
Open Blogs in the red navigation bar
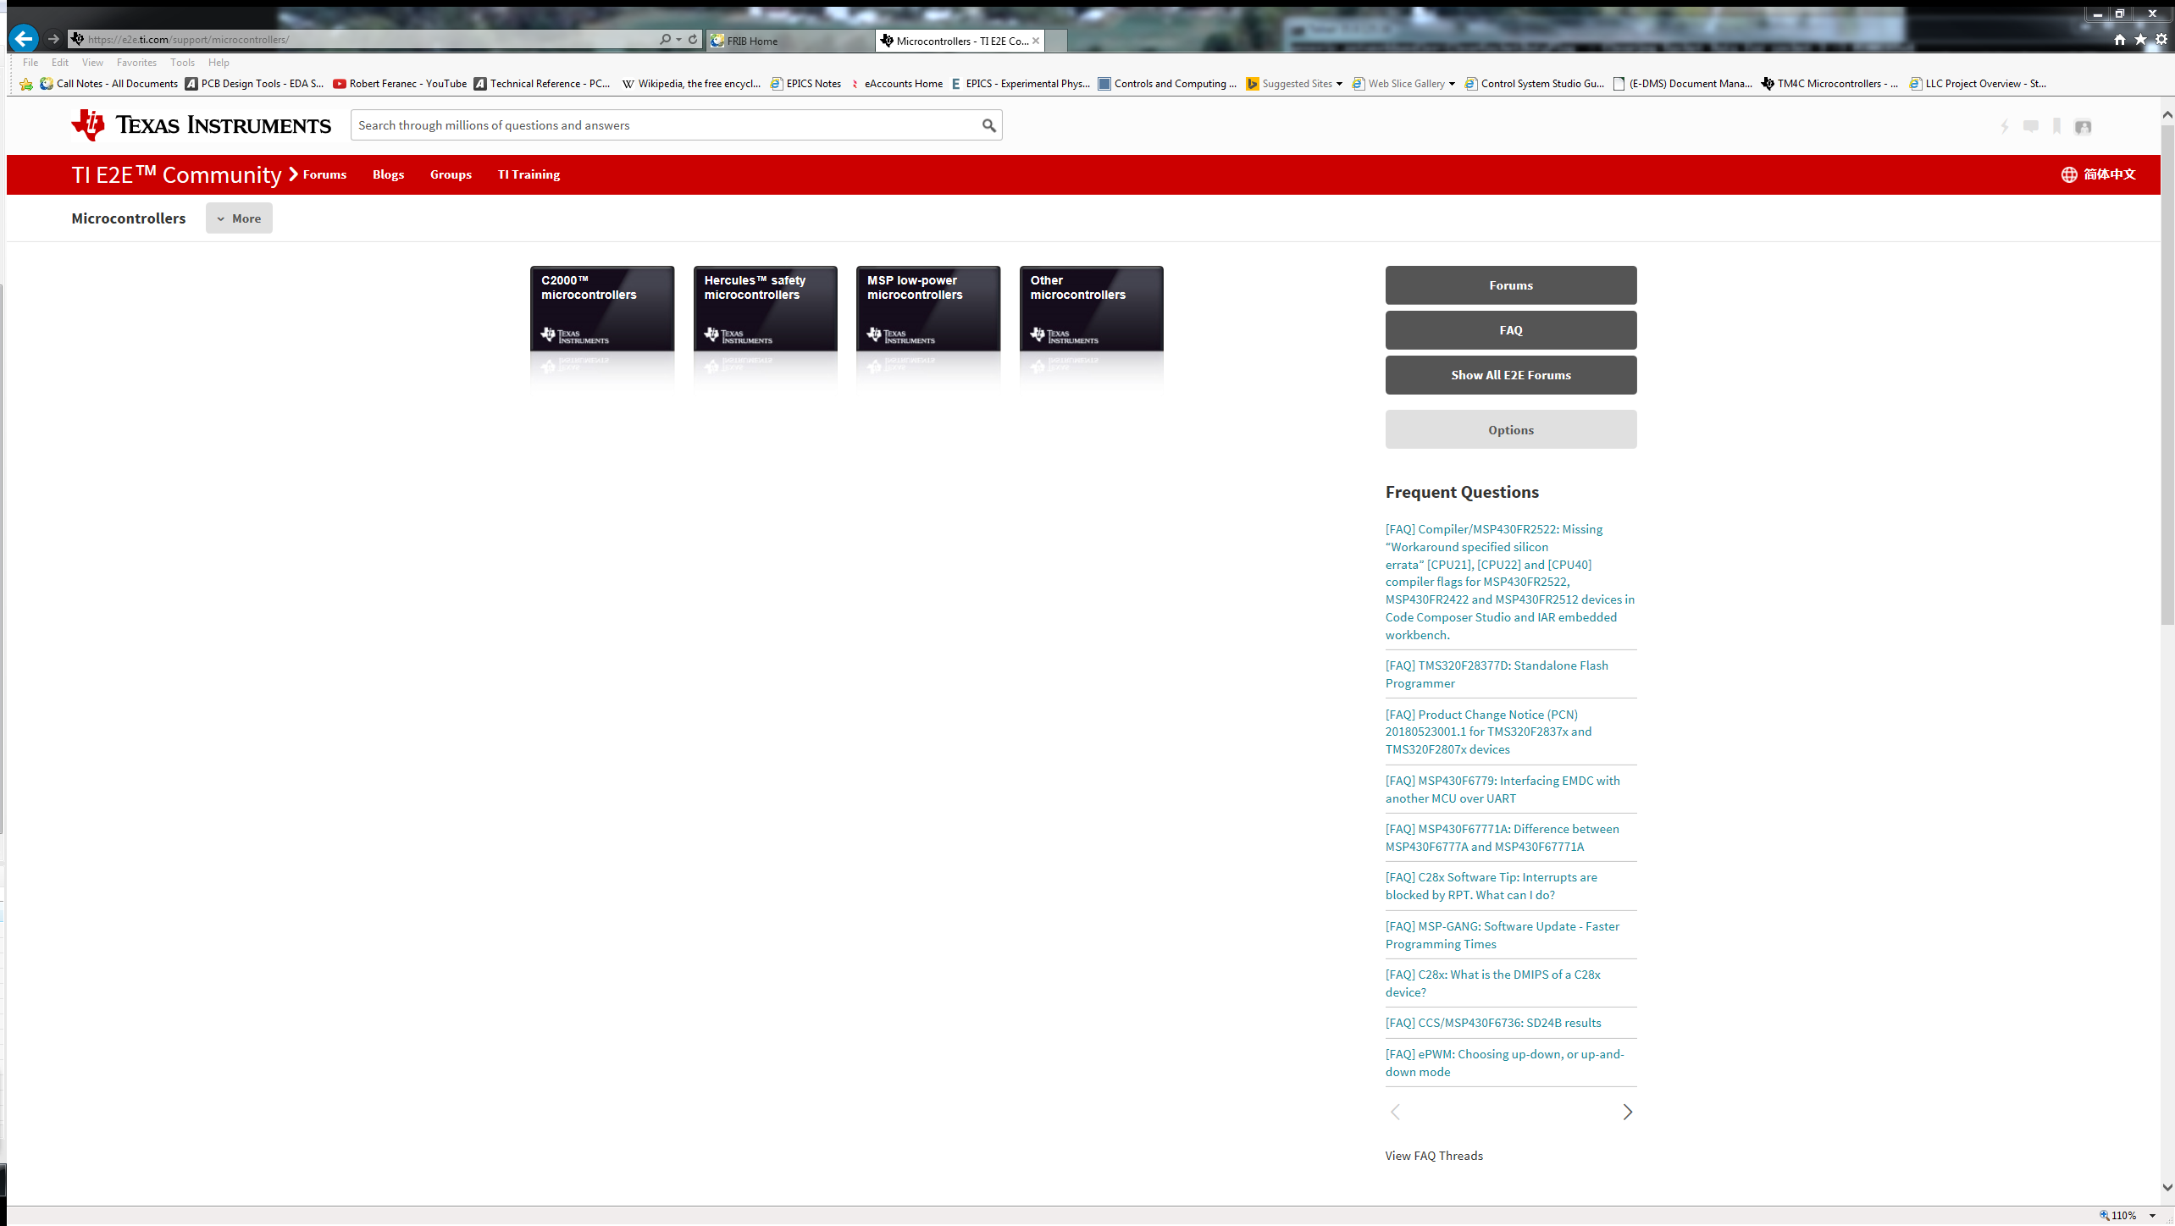point(388,174)
